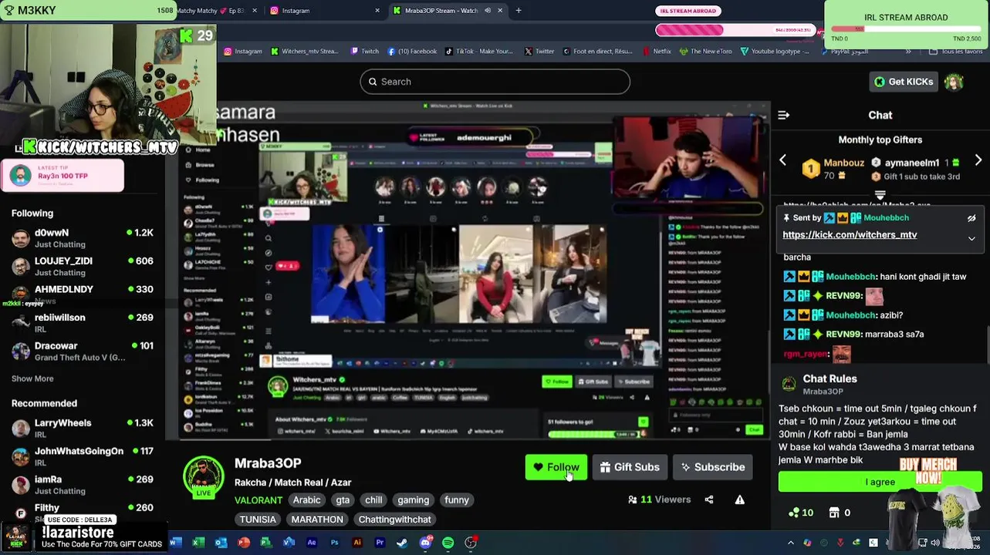This screenshot has height=555, width=990.
Task: Click the chill tag
Action: tap(373, 500)
